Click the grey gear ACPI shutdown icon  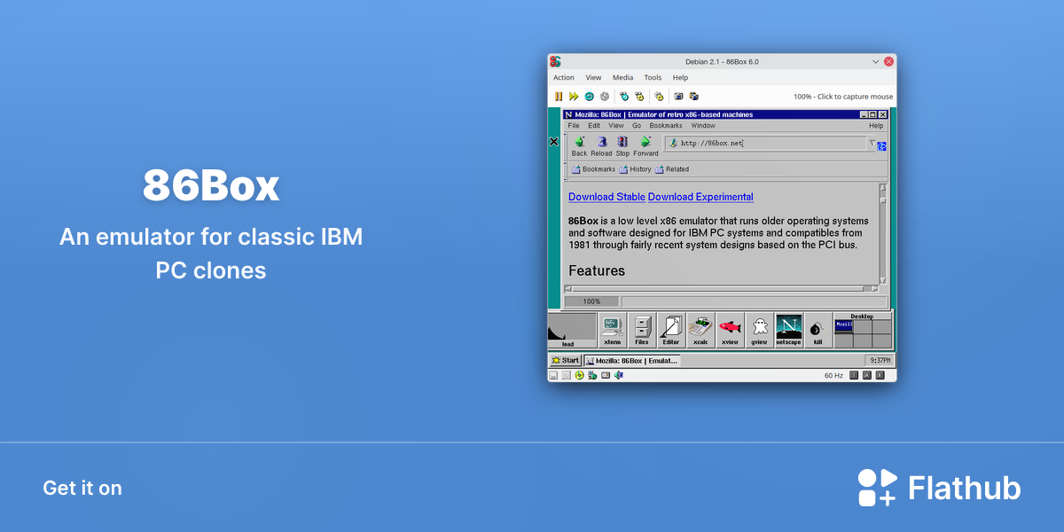pos(604,96)
